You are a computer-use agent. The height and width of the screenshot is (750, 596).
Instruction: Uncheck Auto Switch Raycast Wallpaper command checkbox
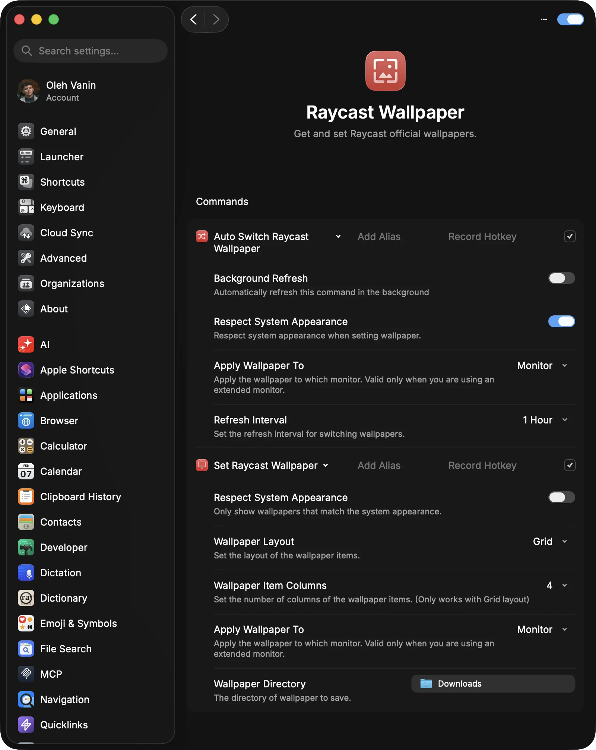point(570,236)
